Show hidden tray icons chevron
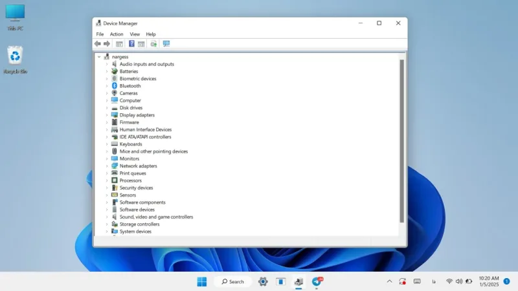 pyautogui.click(x=390, y=281)
